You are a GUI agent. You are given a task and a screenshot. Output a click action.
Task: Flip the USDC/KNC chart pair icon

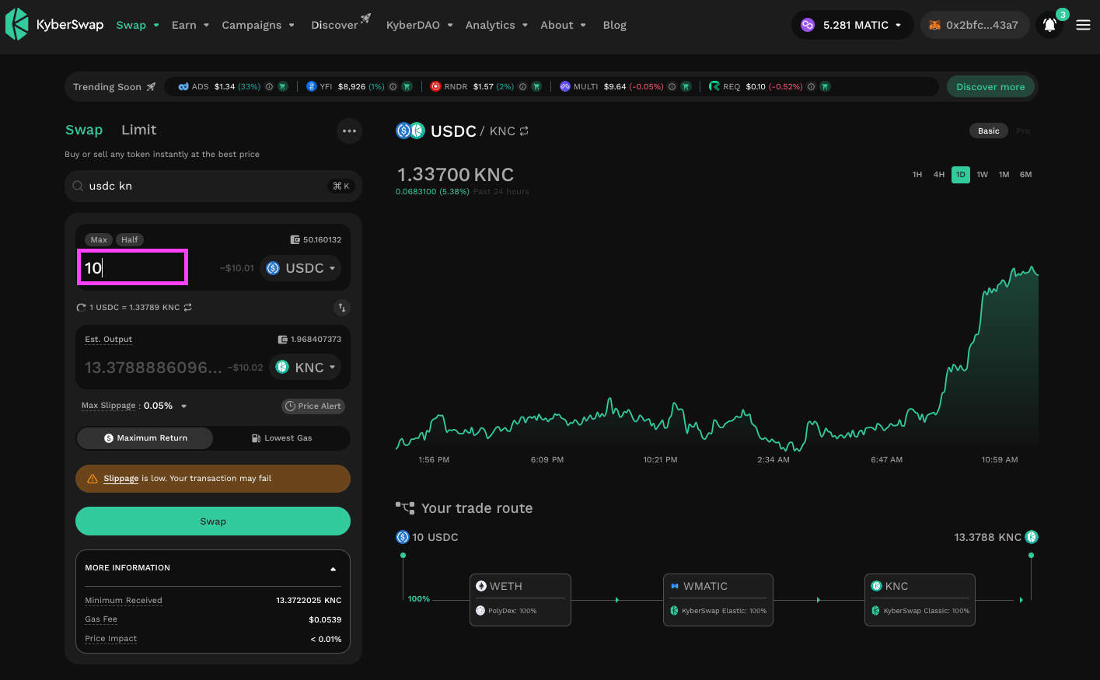(x=524, y=131)
